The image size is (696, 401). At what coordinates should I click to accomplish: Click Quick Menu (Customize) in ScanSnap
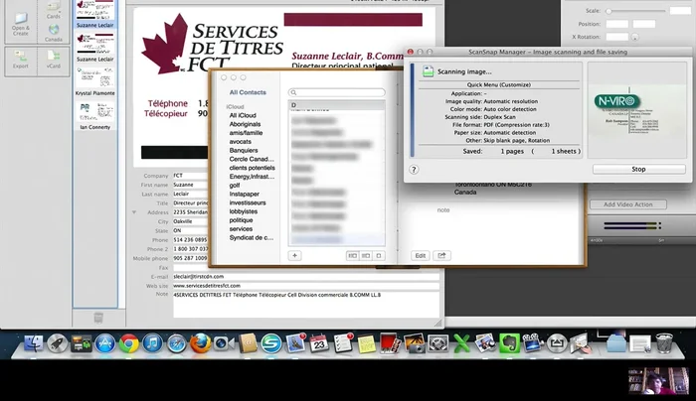pyautogui.click(x=498, y=84)
